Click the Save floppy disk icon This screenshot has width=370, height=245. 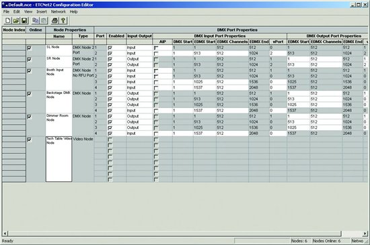tap(24, 21)
